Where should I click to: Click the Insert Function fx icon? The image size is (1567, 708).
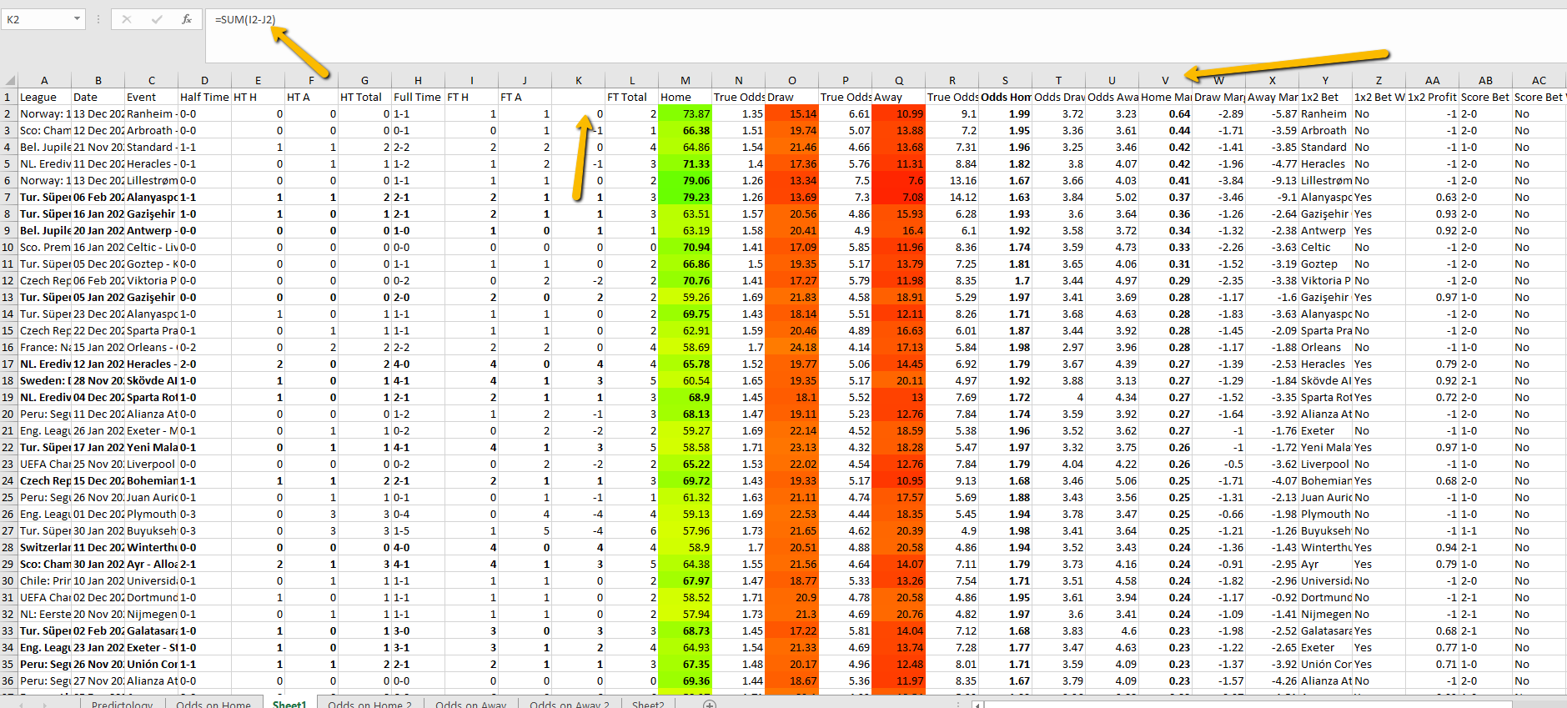pos(187,19)
